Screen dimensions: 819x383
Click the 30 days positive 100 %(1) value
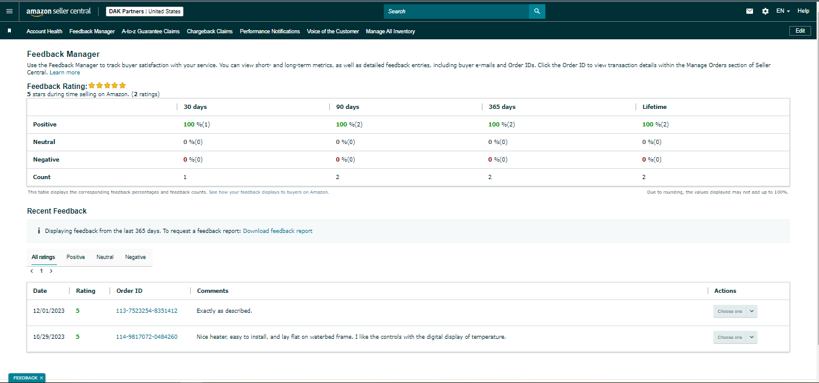coord(197,125)
